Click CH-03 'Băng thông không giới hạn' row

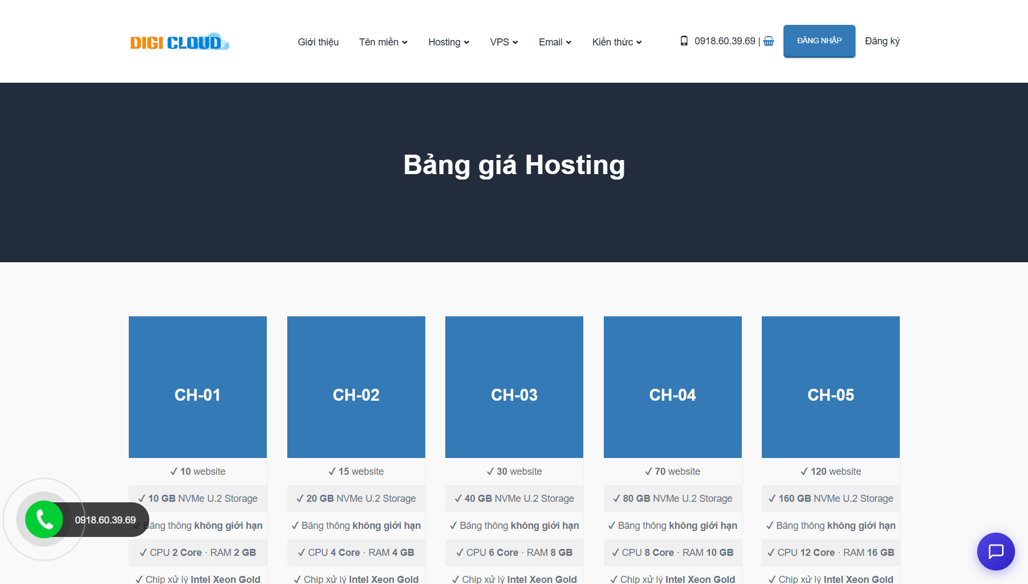[x=514, y=526]
